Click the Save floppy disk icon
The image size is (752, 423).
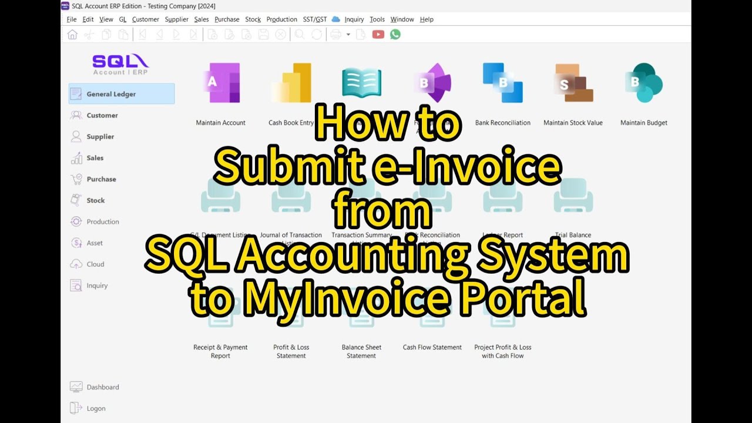(264, 35)
